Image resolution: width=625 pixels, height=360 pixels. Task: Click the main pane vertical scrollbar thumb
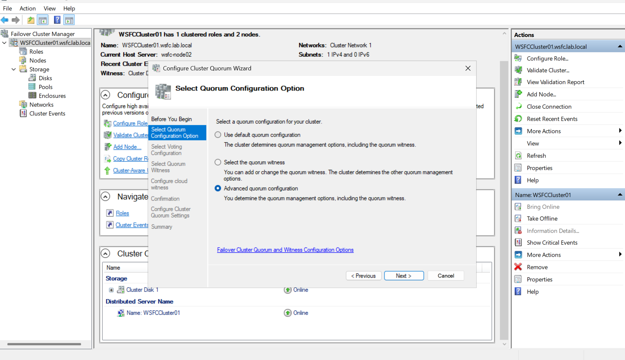504,200
